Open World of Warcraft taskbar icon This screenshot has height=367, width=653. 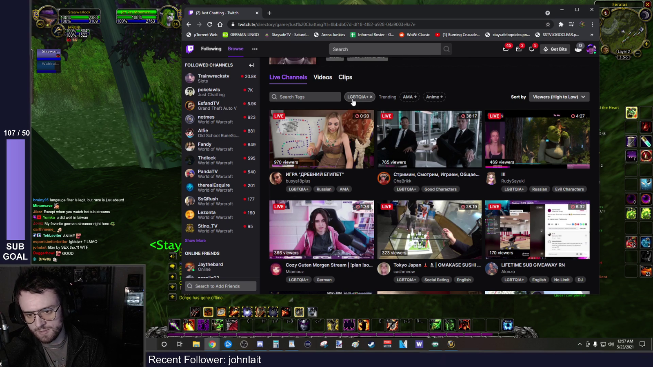coord(451,344)
